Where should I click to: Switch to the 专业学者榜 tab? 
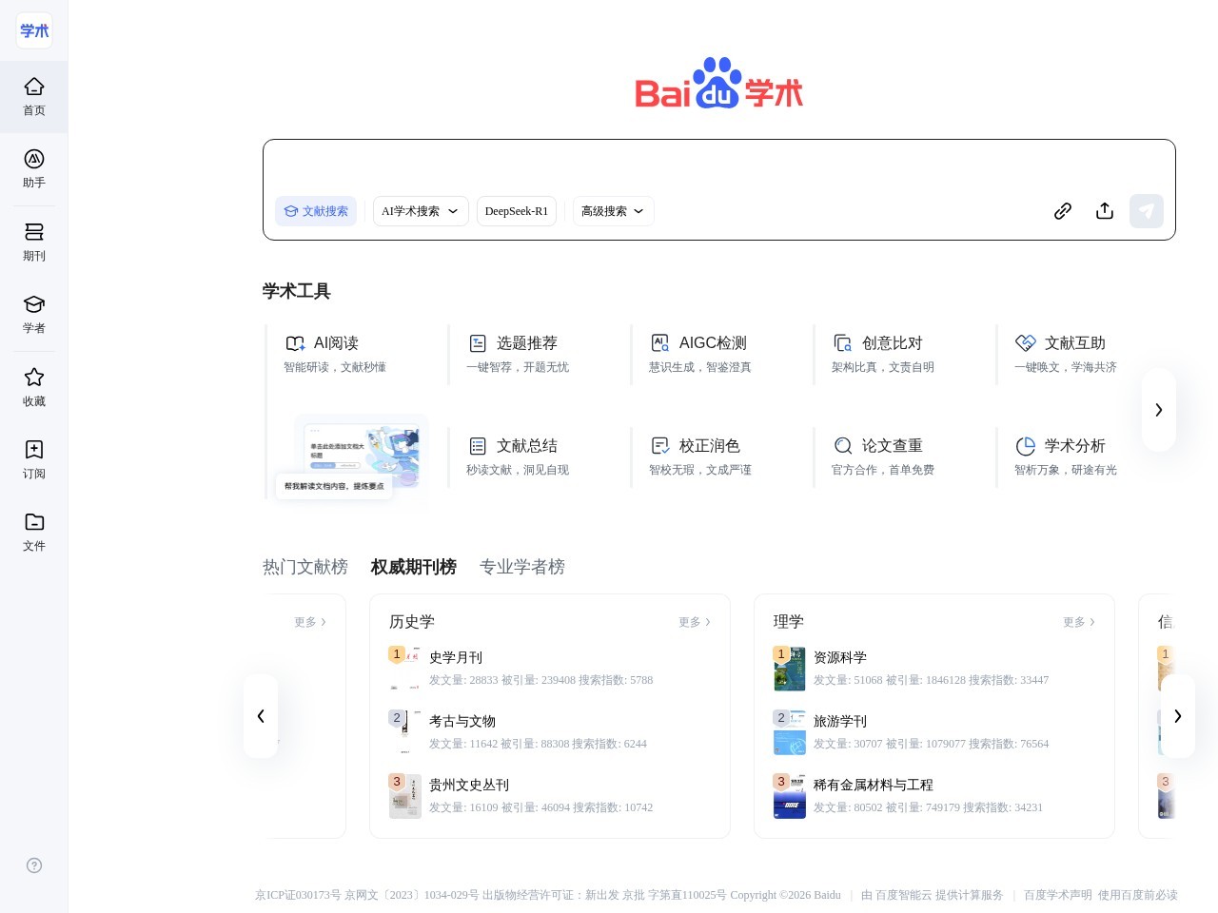coord(522,567)
